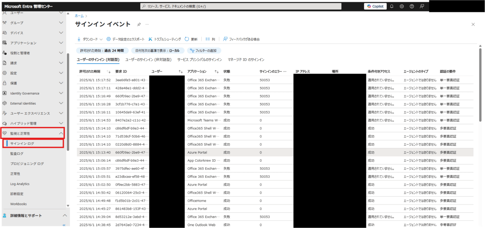Click the 監視と正常性 heart icon
The image size is (485, 228).
[x=4, y=133]
